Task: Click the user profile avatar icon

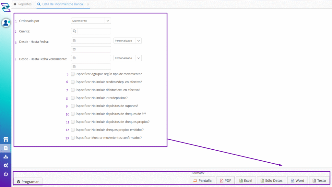Action: point(6,23)
